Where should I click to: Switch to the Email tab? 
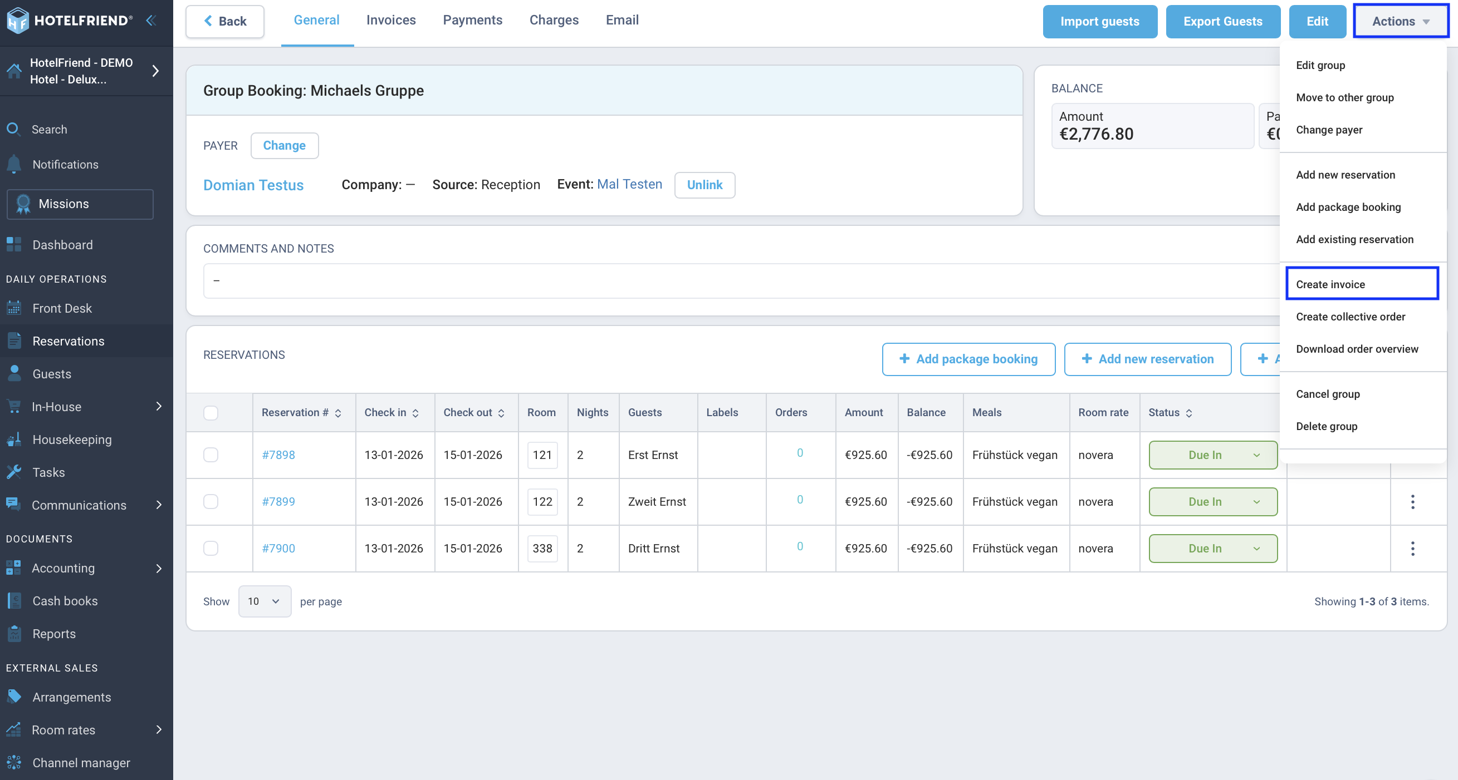point(622,21)
